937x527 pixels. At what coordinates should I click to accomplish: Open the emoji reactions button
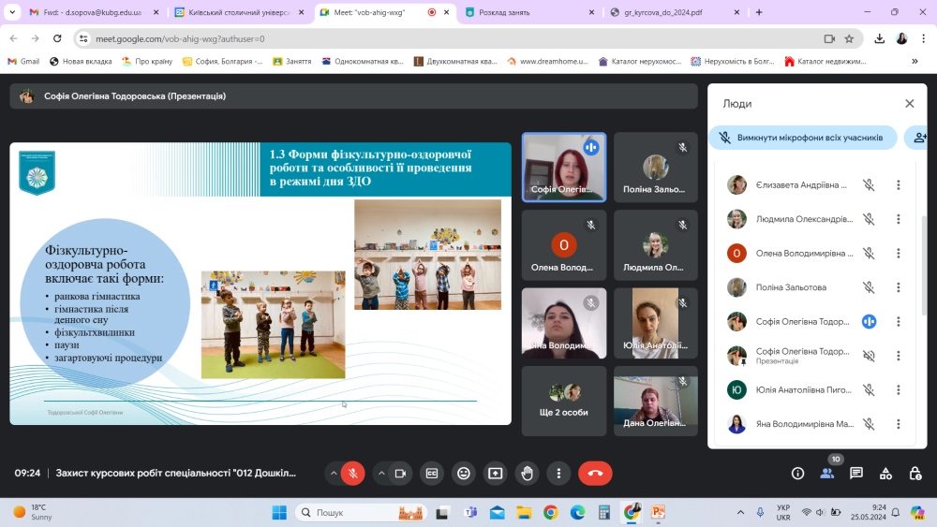463,474
